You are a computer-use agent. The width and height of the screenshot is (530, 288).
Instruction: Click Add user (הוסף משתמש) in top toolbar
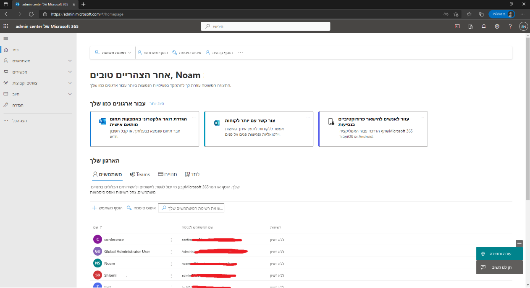tap(153, 53)
